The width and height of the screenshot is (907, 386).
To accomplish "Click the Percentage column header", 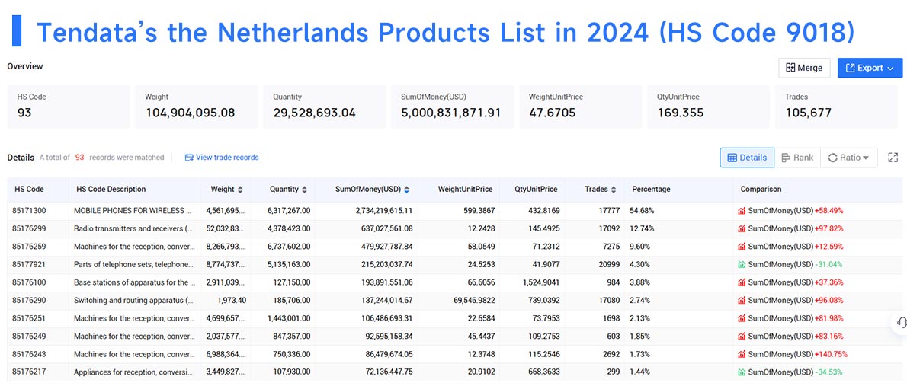I will pos(651,190).
